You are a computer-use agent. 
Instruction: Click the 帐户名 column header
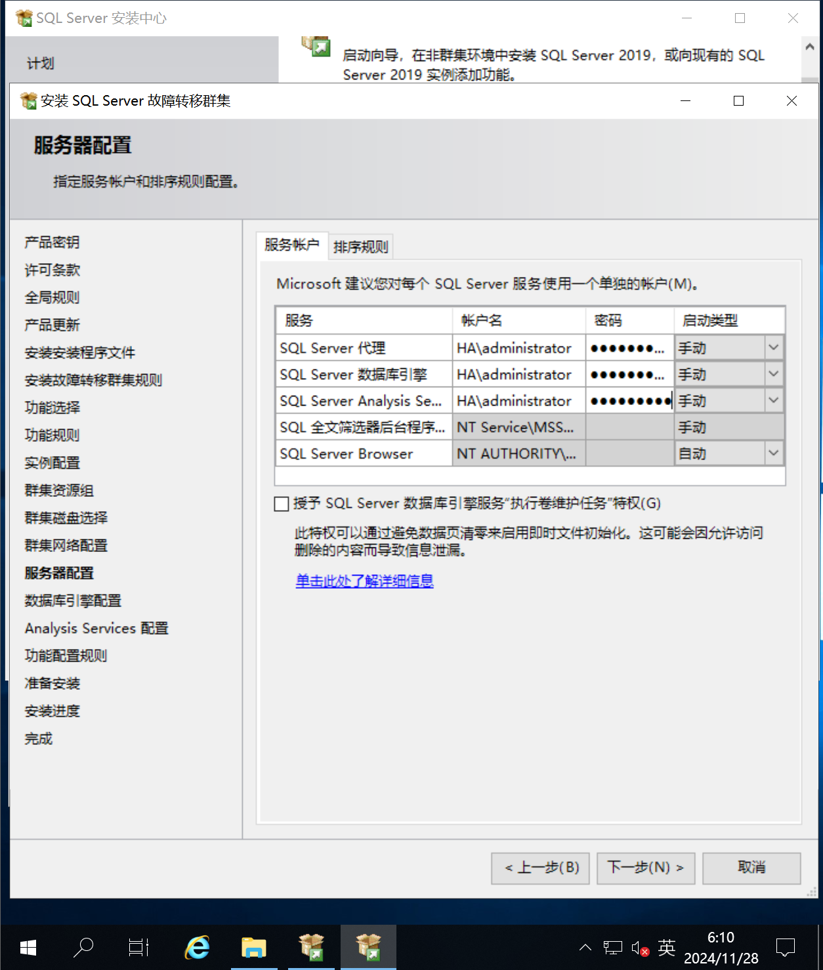pos(519,320)
